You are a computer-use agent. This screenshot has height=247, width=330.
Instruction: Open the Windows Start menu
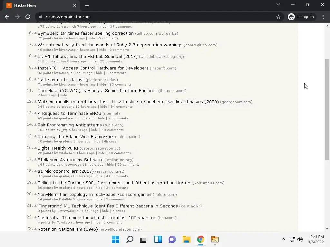tap(115, 239)
